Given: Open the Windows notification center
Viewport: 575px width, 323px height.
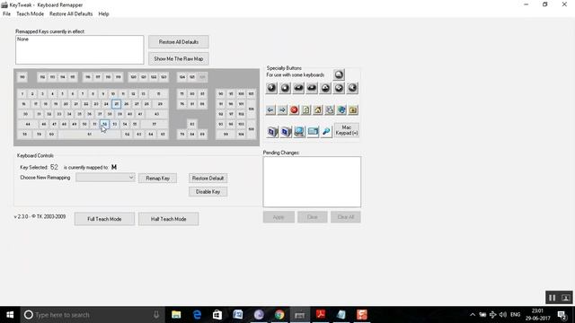Looking at the screenshot, I should [x=562, y=315].
